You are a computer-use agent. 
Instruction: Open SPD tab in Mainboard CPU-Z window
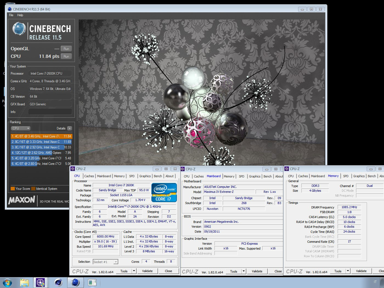242,176
